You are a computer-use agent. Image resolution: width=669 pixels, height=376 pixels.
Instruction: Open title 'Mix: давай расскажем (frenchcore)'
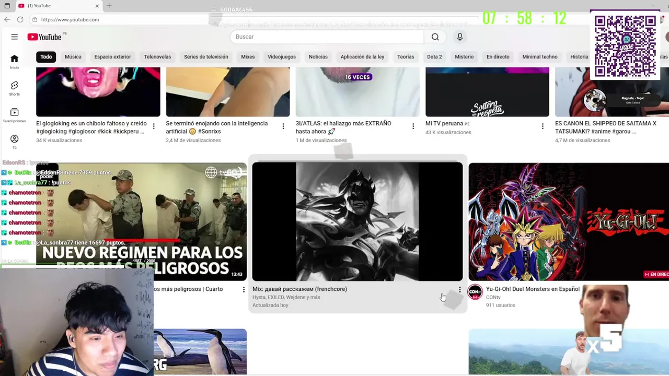coord(299,289)
